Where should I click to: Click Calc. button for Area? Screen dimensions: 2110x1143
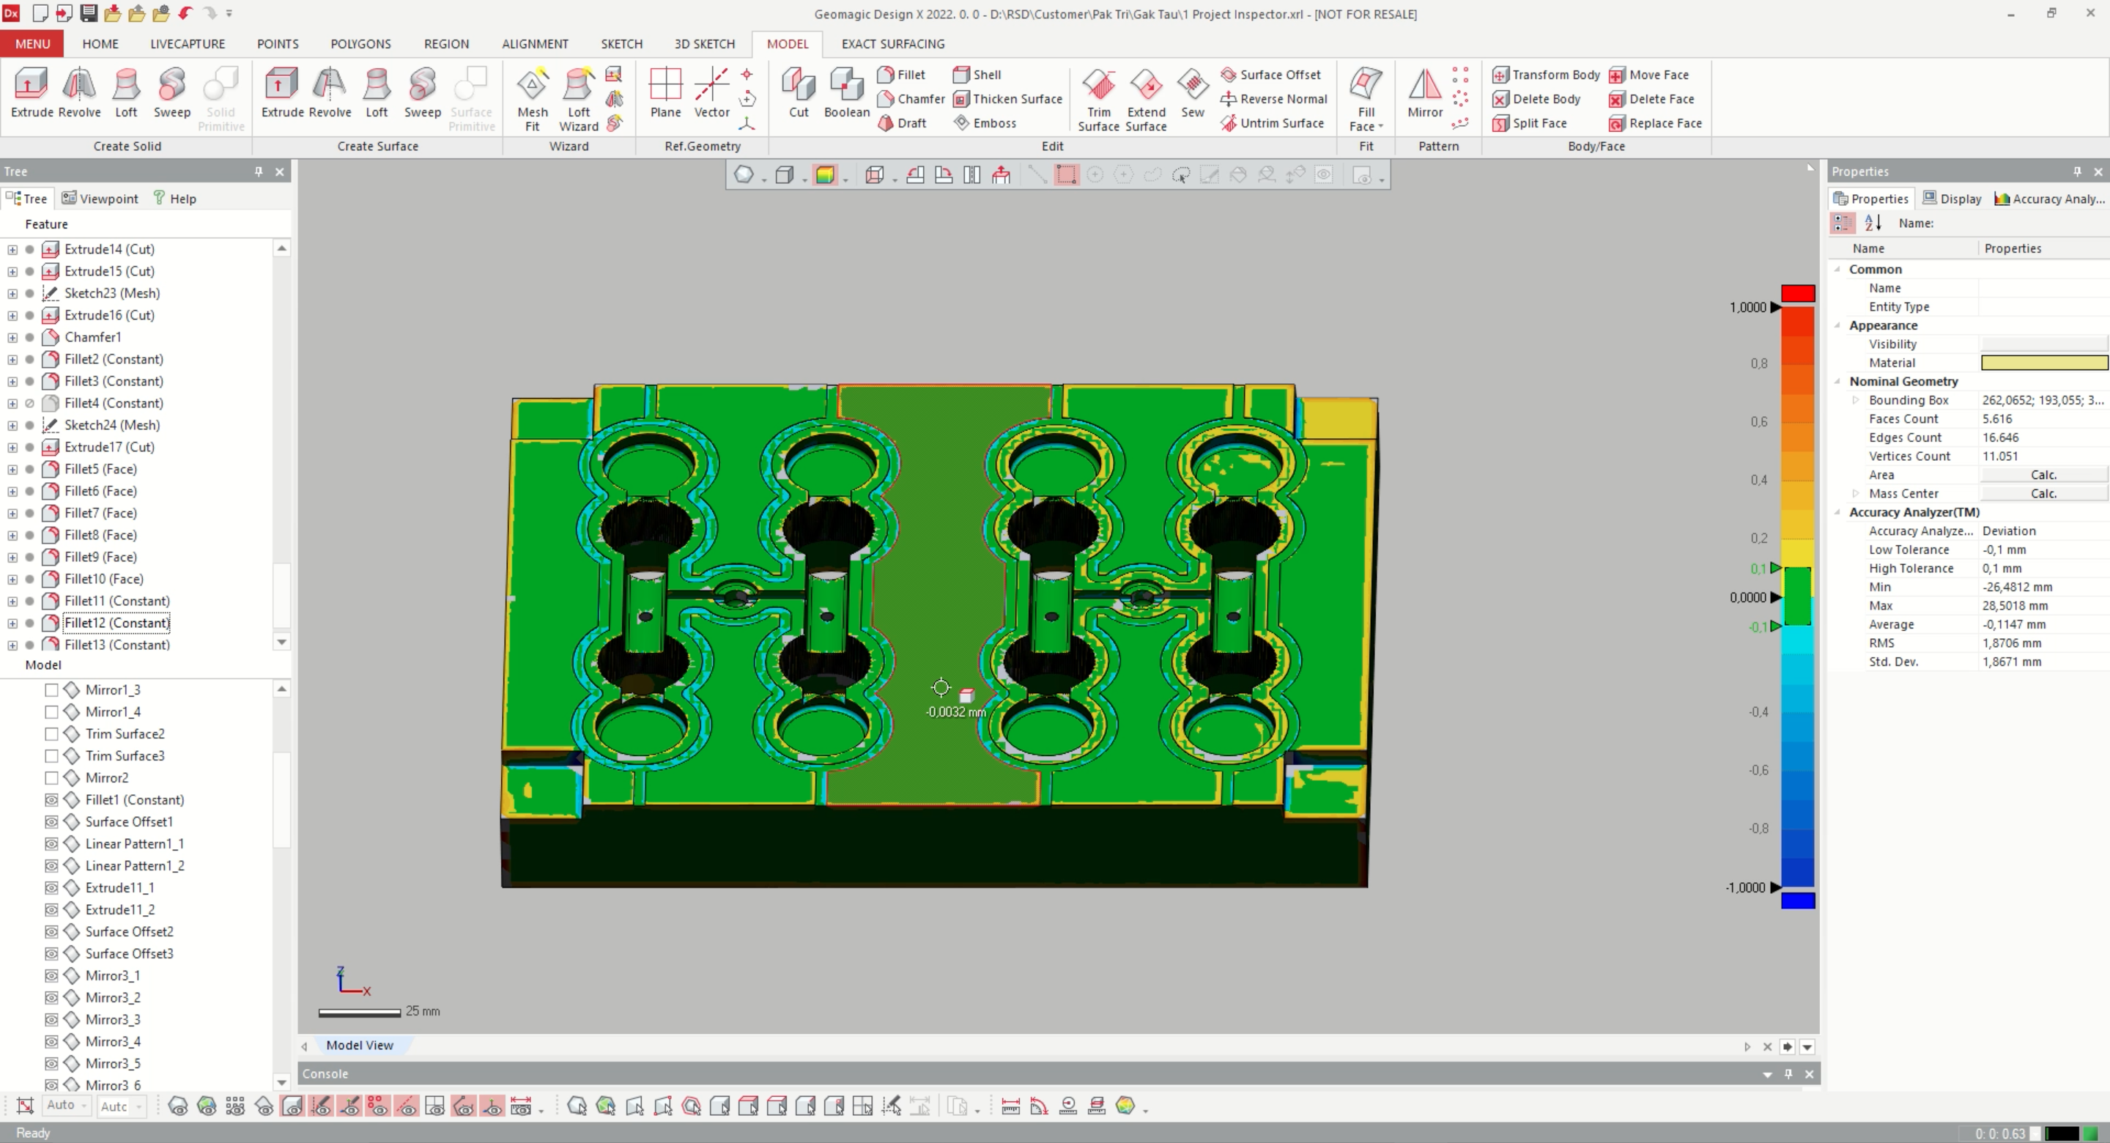pyautogui.click(x=2043, y=476)
